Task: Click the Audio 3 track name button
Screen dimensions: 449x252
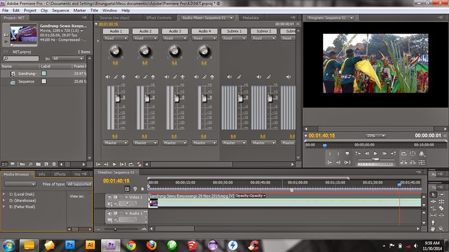Action: pyautogui.click(x=175, y=31)
